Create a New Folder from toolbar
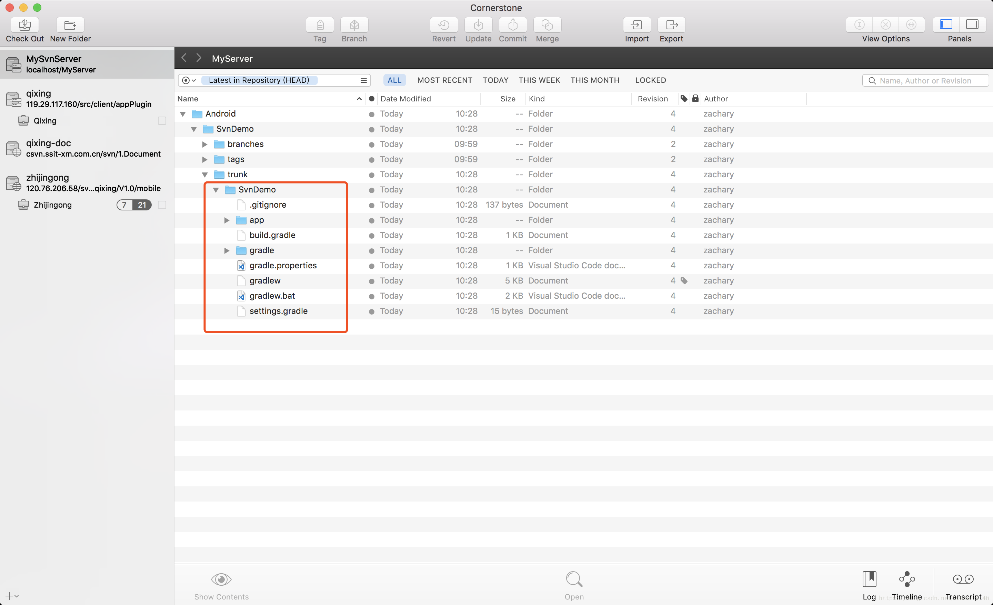The image size is (993, 605). [x=70, y=25]
